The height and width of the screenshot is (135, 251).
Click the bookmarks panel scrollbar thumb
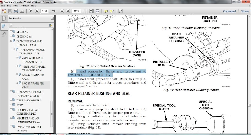click(52, 114)
